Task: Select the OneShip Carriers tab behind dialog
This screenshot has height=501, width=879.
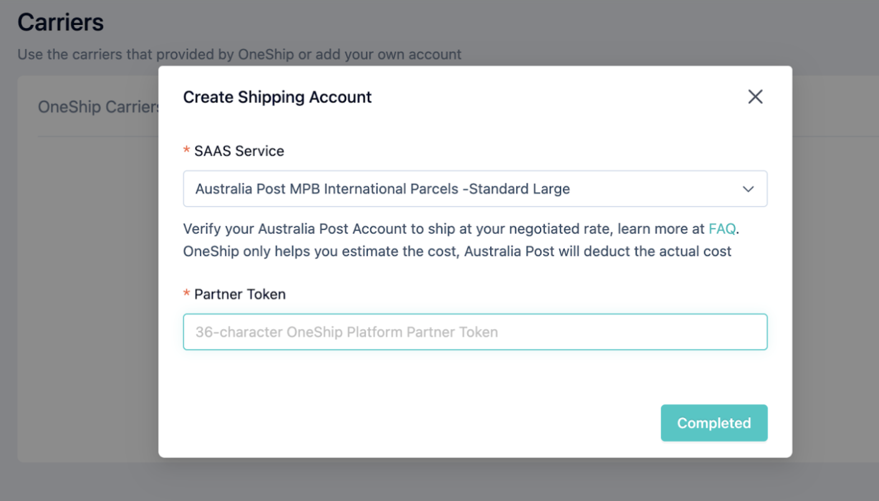Action: coord(98,107)
